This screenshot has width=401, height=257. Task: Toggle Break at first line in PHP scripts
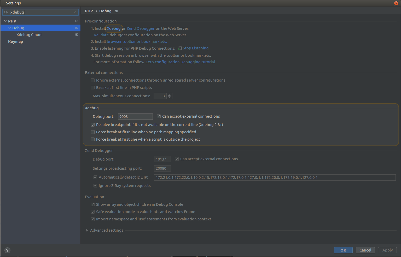point(93,88)
